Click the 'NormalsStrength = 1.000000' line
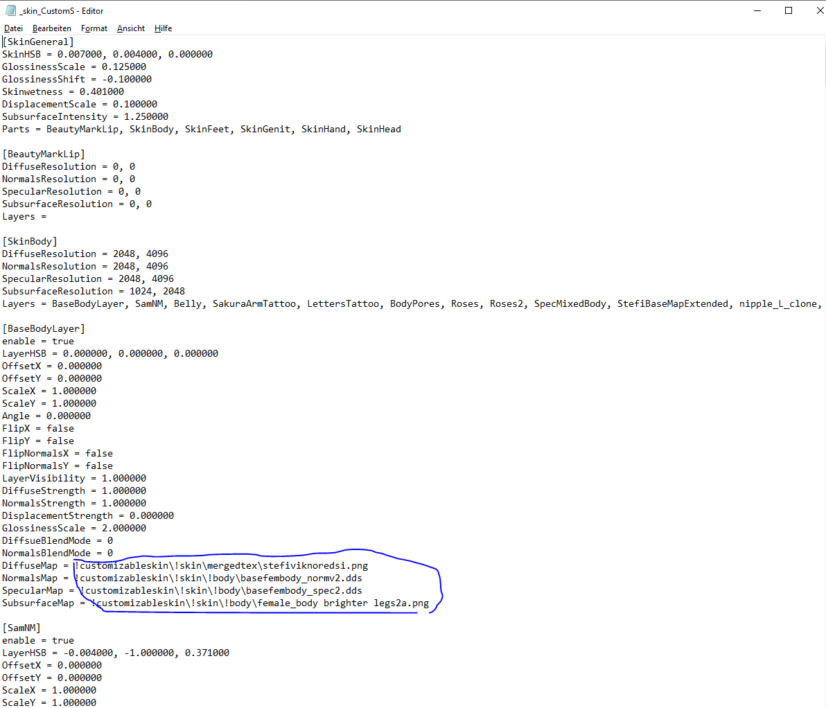 pyautogui.click(x=74, y=504)
